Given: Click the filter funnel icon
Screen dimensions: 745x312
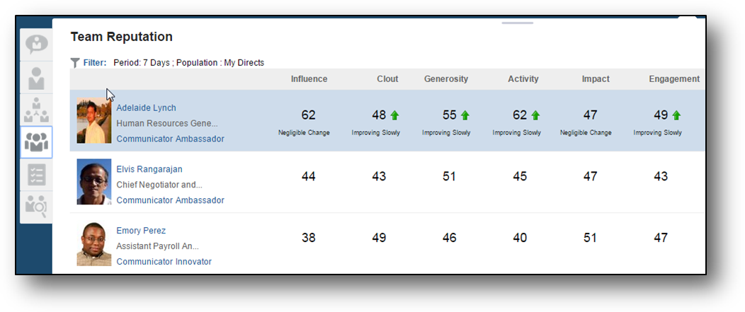Looking at the screenshot, I should click(75, 63).
